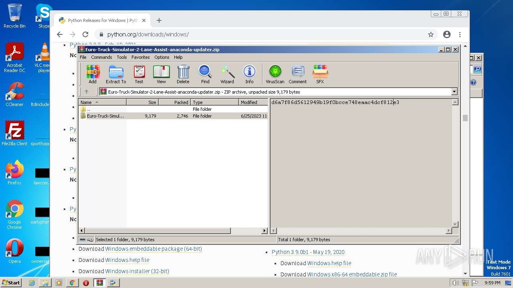Open Python 3.9.0b1 - May 19, 2020 link
513x288 pixels.
308,252
